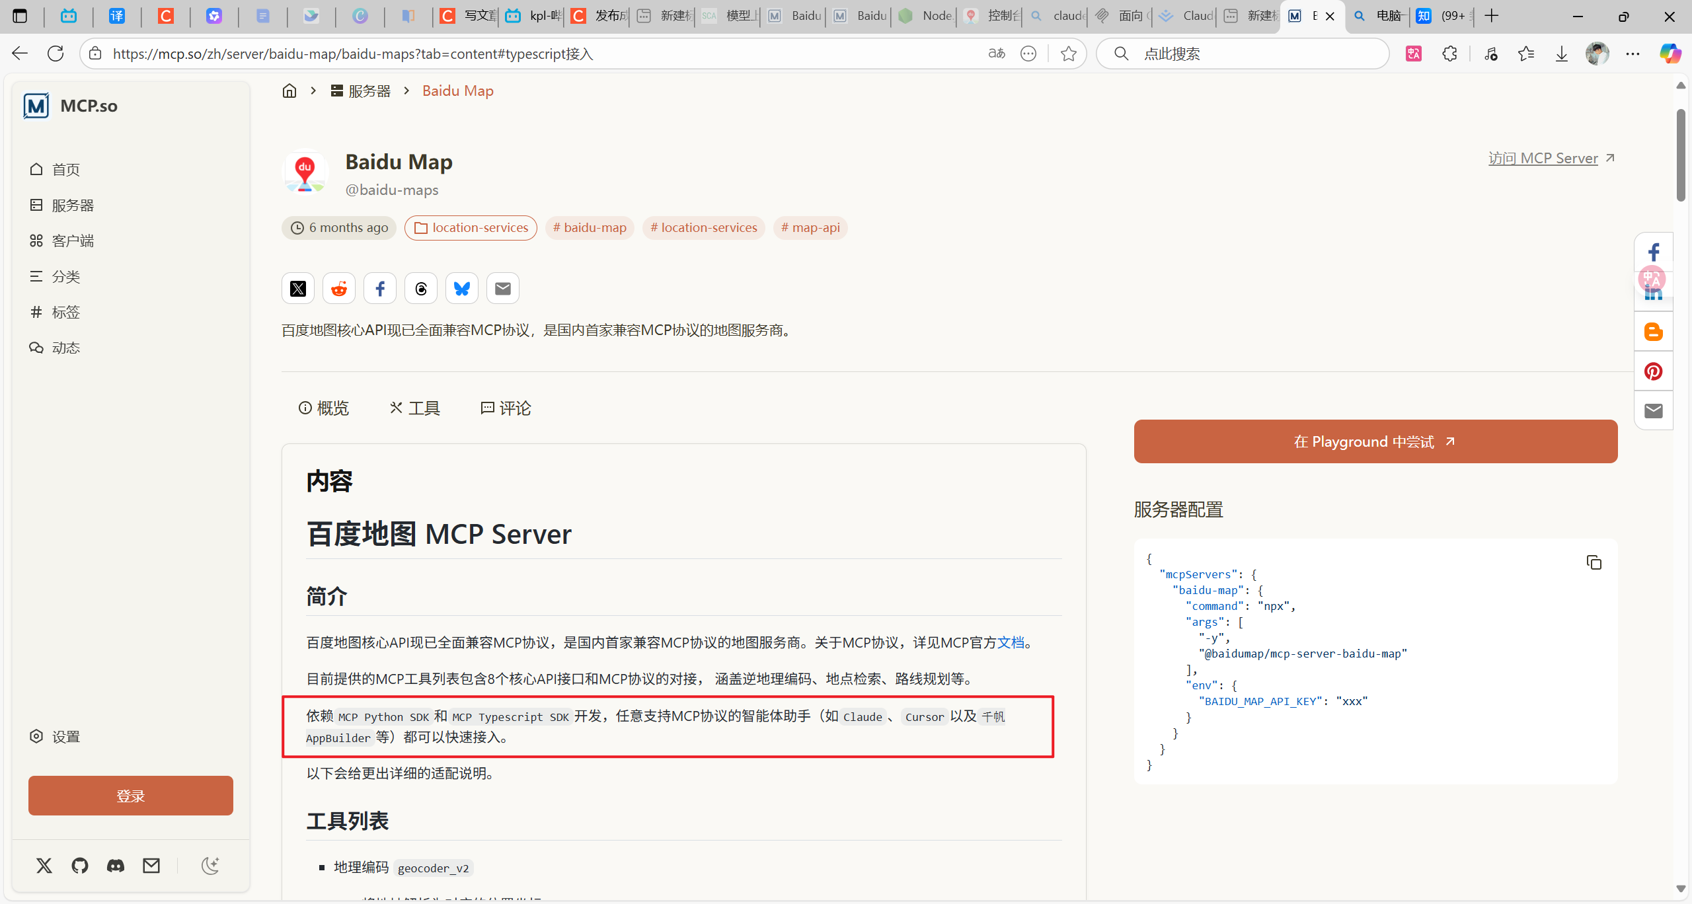The width and height of the screenshot is (1692, 904).
Task: Click the Threads share icon
Action: tap(421, 289)
